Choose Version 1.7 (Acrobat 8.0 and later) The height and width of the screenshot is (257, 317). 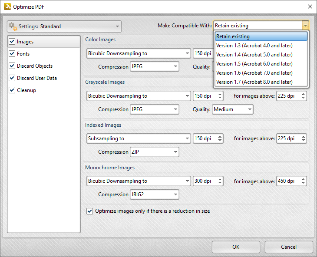pos(261,82)
